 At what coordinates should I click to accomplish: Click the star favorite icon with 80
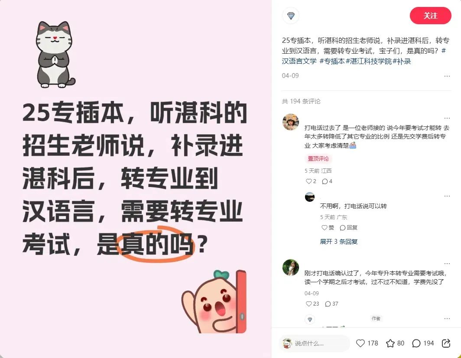390,343
